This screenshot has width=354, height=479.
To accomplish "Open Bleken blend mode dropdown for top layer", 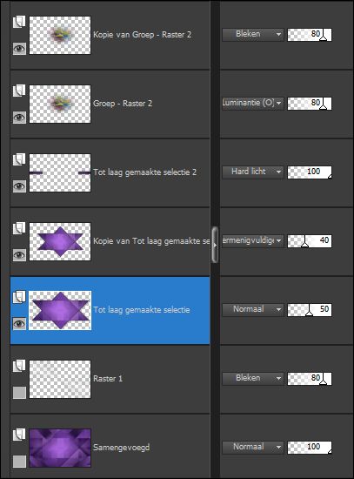I will (x=253, y=34).
